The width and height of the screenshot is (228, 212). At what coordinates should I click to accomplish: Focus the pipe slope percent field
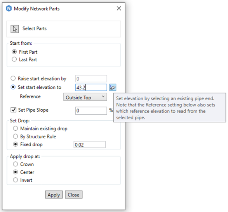point(91,110)
